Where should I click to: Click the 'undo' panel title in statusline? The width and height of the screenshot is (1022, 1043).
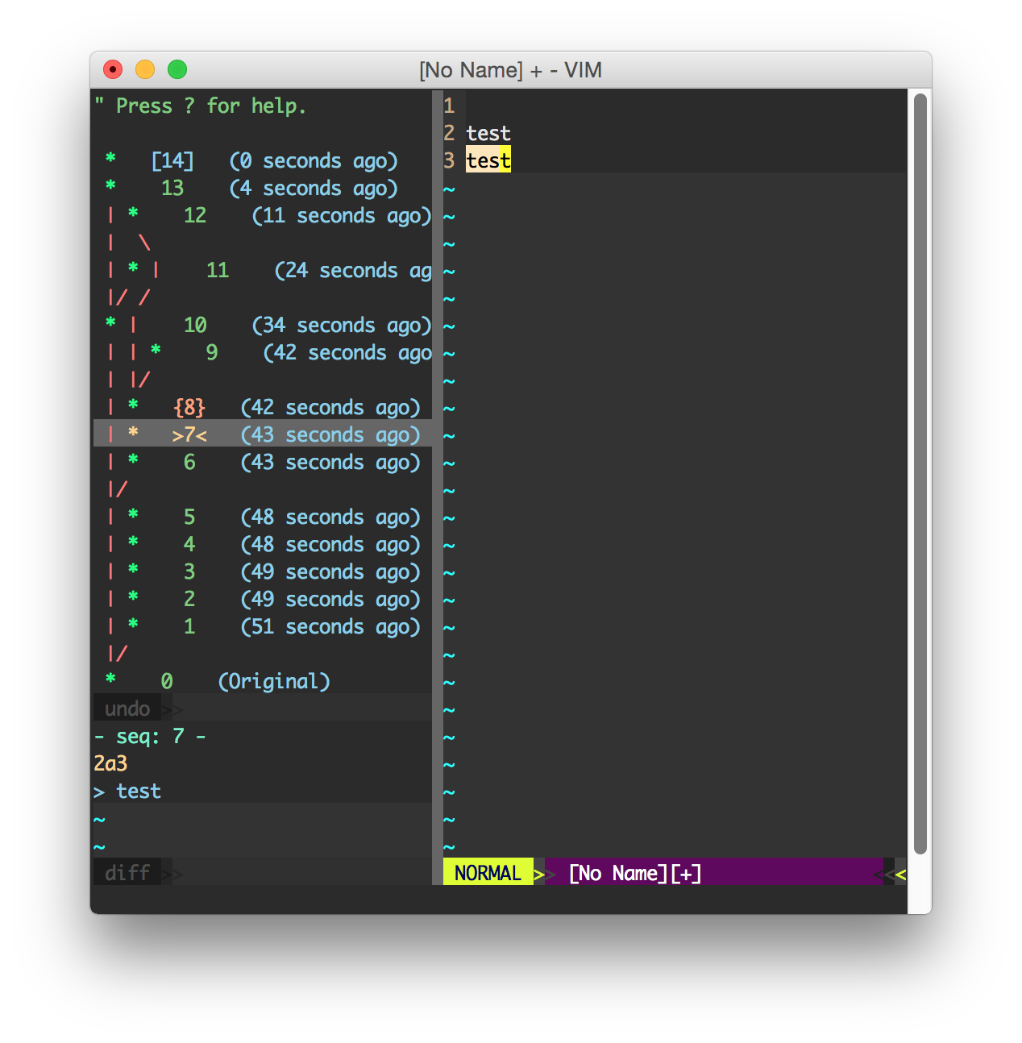(x=127, y=708)
